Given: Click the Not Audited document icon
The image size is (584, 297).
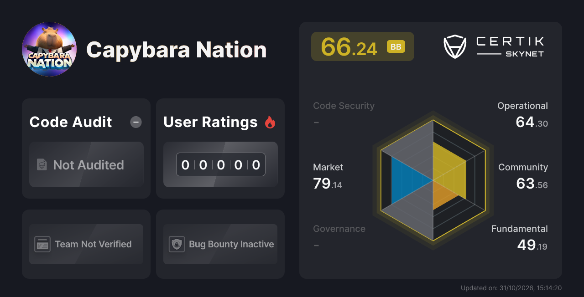Looking at the screenshot, I should [x=42, y=165].
